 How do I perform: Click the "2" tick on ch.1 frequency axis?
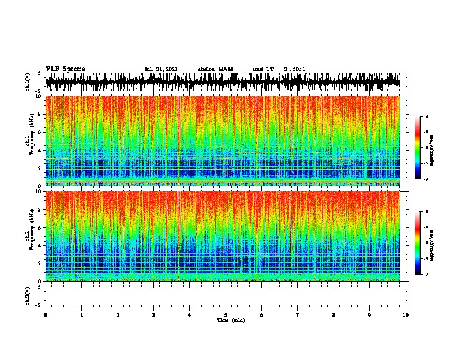click(x=40, y=168)
